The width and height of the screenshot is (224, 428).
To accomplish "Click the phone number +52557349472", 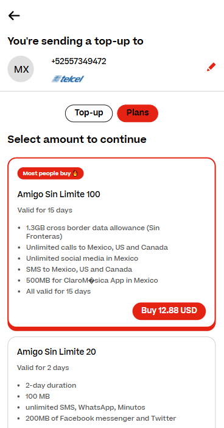I will pos(79,61).
